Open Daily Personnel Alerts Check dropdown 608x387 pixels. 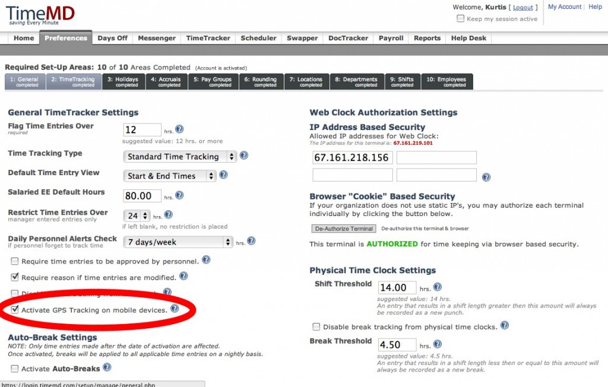178,242
